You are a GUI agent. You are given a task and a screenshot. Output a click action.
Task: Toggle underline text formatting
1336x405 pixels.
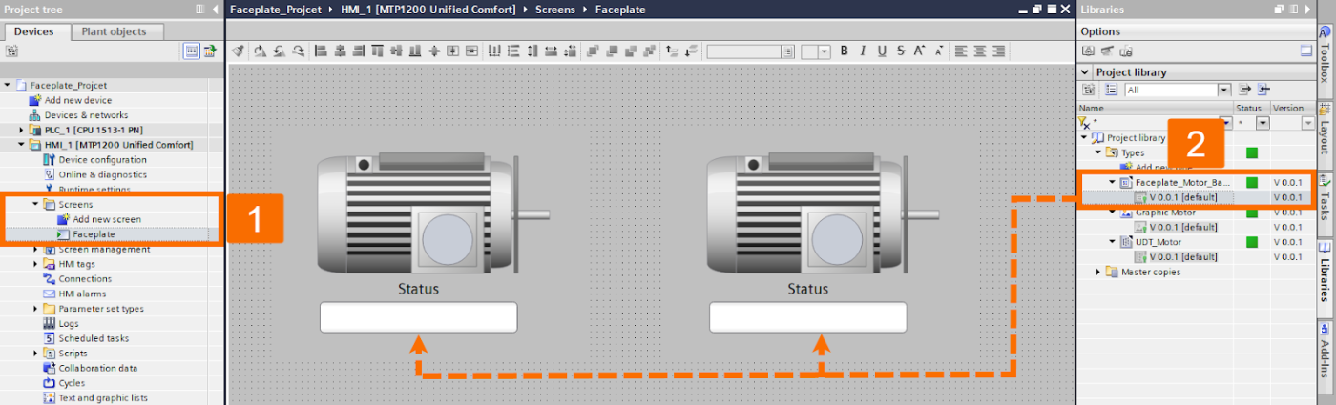(881, 51)
